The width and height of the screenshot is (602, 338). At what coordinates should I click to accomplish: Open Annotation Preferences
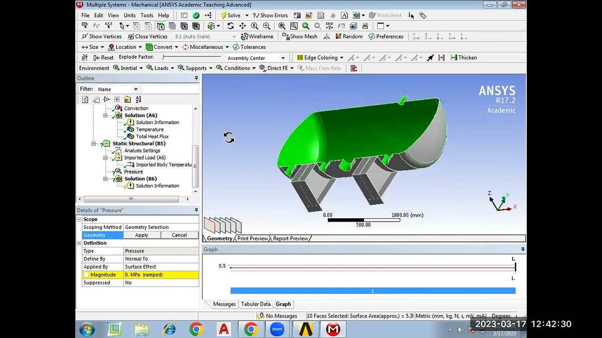pos(386,37)
